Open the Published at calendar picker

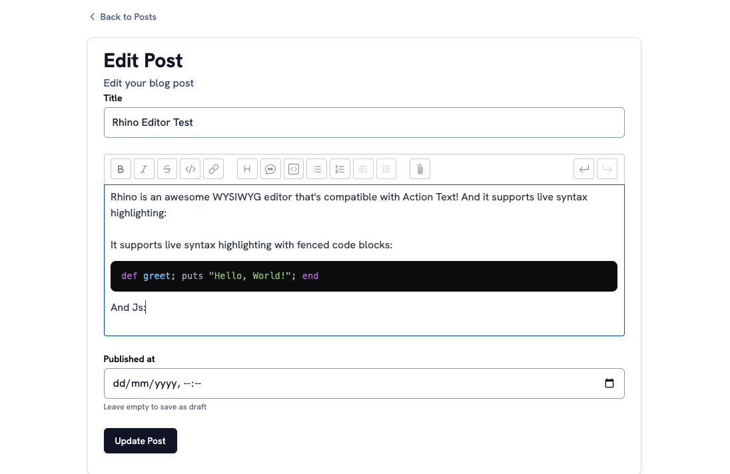coord(609,383)
